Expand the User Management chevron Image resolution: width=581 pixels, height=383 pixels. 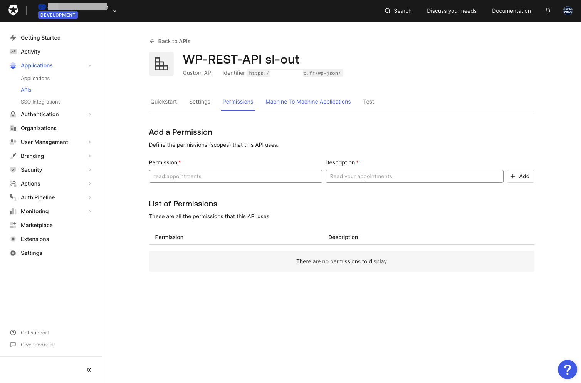pos(90,142)
